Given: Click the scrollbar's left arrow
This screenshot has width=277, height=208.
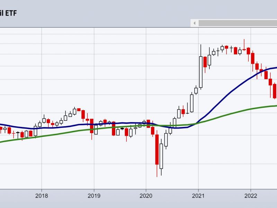Looking at the screenshot, I should point(195,23).
